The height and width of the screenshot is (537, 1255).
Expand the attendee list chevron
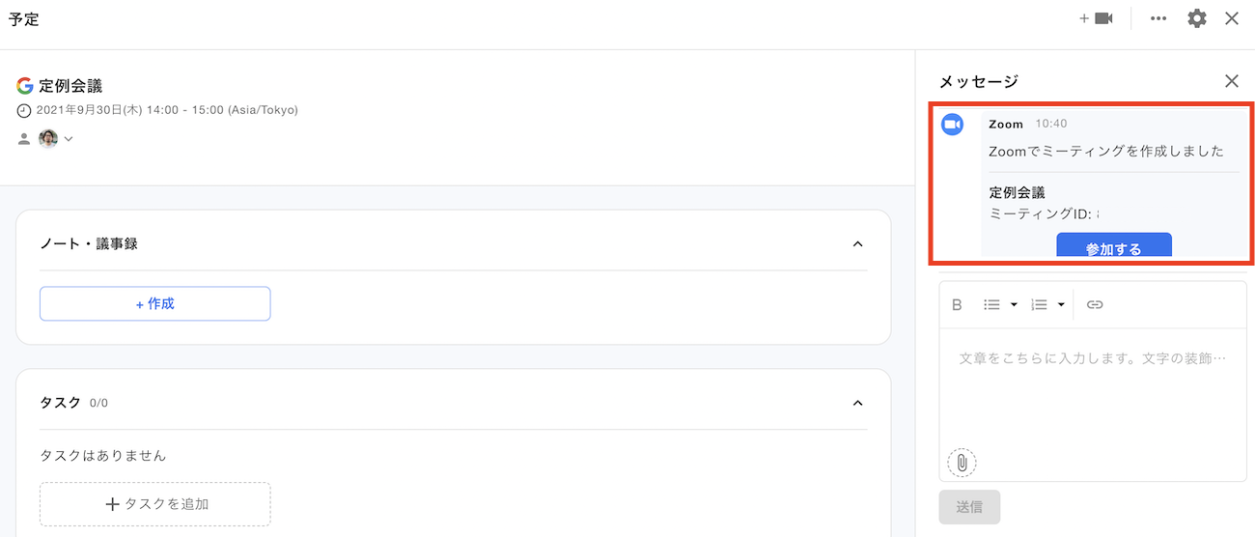tap(70, 139)
